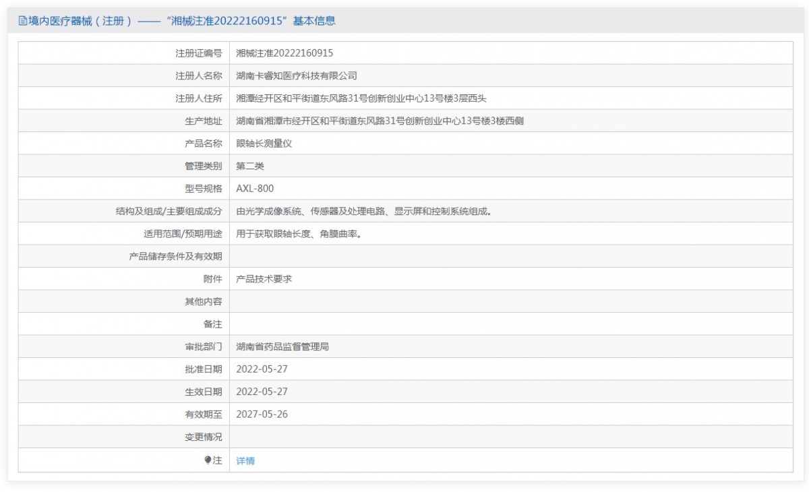
Task: Click the 生效日期 label
Action: pyautogui.click(x=204, y=392)
